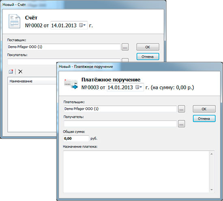Image resolution: width=223 pixels, height=201 pixels.
Task: Cancel the payment order with Отмена
Action: (x=204, y=119)
